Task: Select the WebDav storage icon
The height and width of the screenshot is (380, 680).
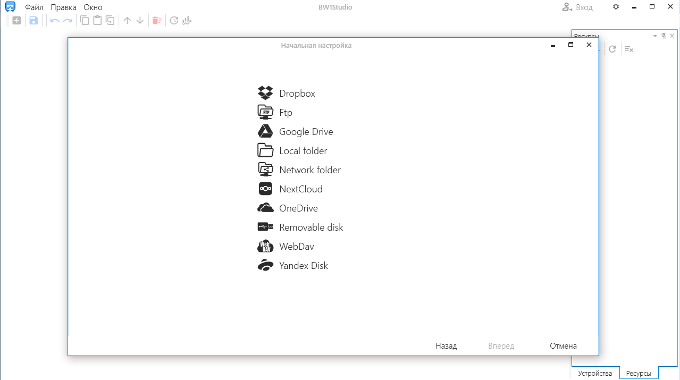Action: click(x=265, y=246)
